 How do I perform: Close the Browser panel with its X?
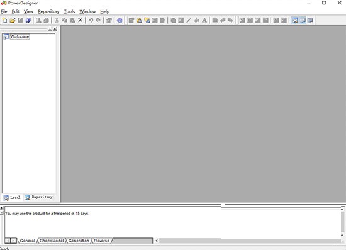(x=55, y=29)
